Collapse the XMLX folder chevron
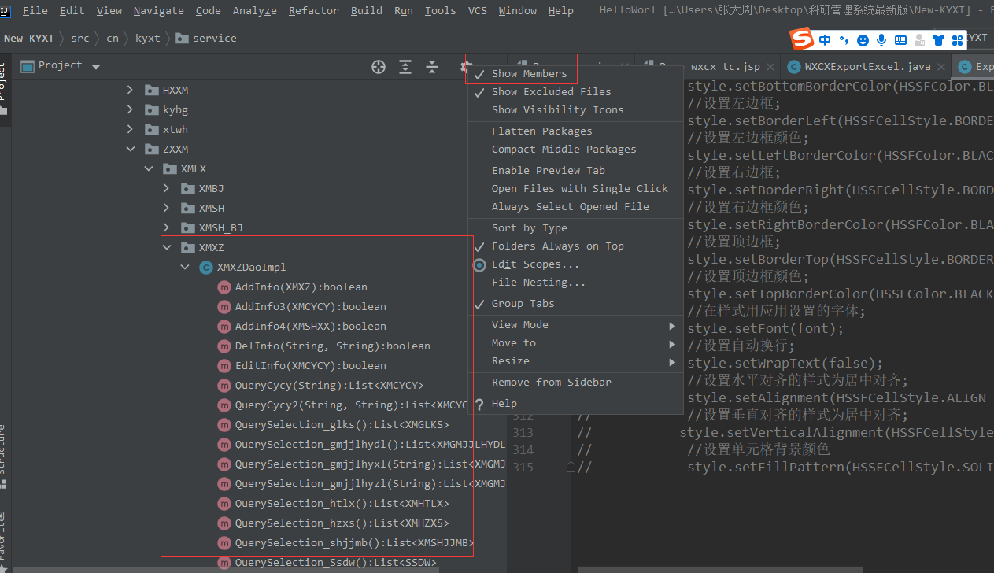 (x=148, y=169)
